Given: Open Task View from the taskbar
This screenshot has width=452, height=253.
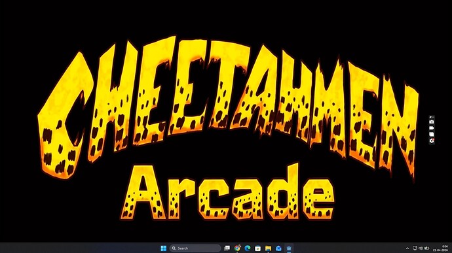Looking at the screenshot, I should [x=227, y=248].
